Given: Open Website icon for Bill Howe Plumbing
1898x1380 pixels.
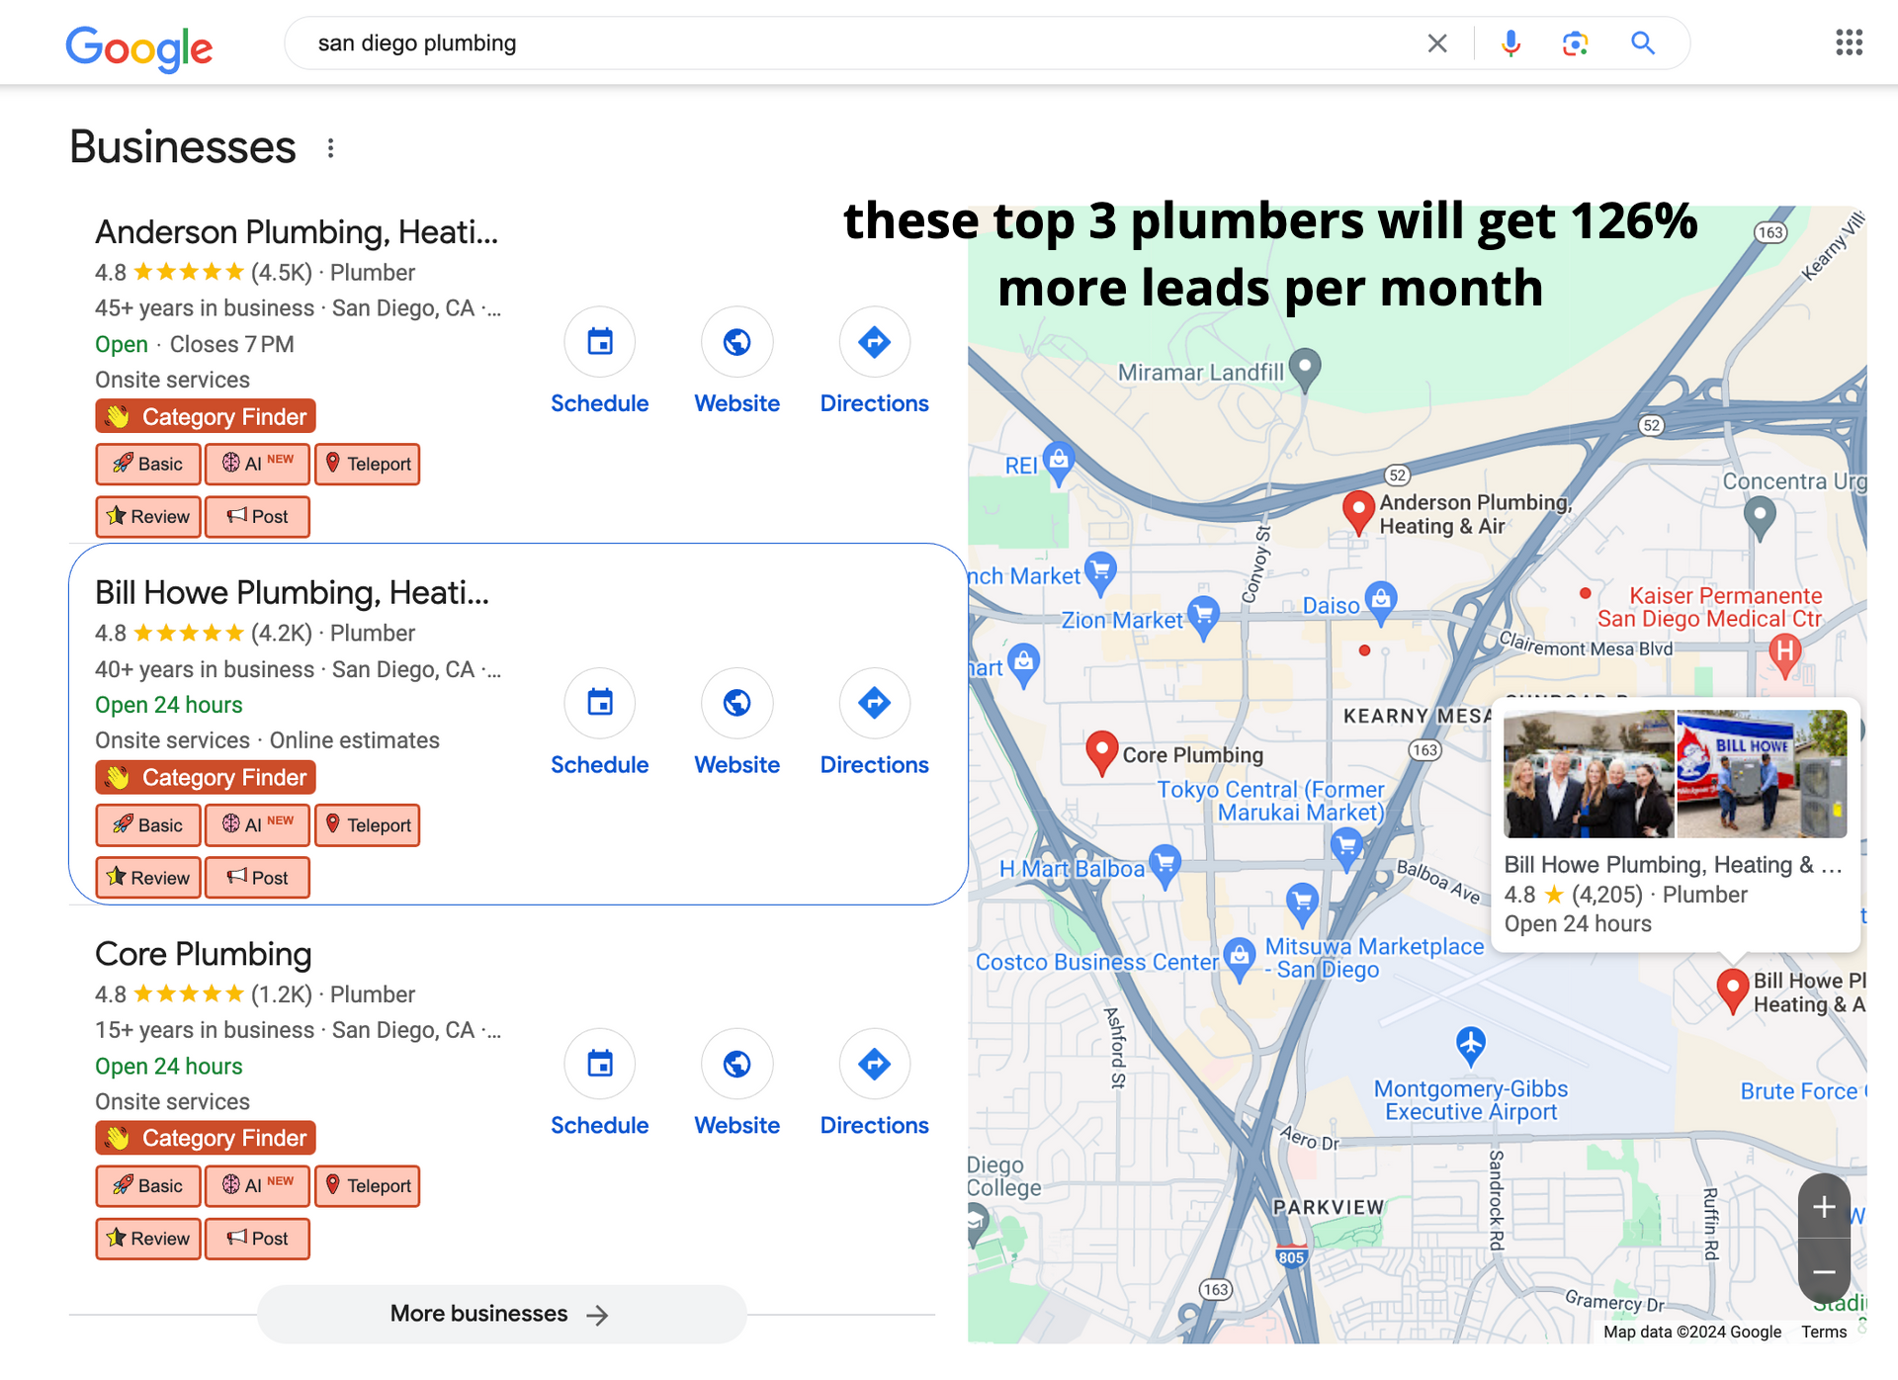Looking at the screenshot, I should coord(737,703).
